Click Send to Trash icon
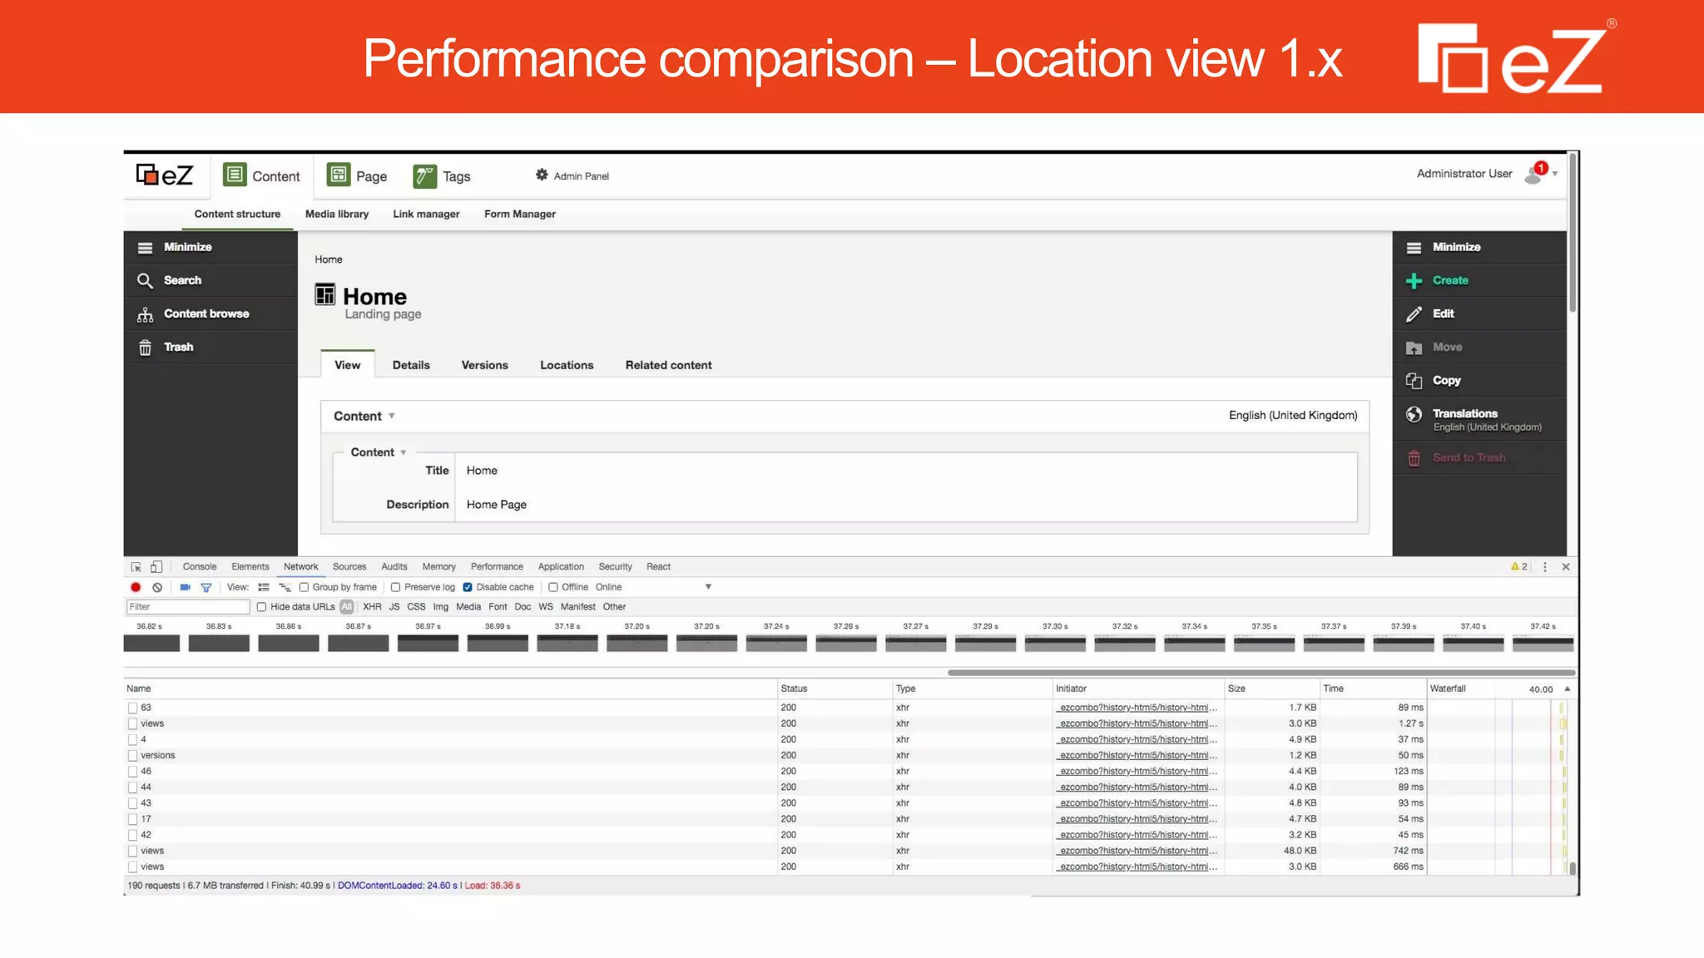The height and width of the screenshot is (958, 1704). pos(1414,458)
